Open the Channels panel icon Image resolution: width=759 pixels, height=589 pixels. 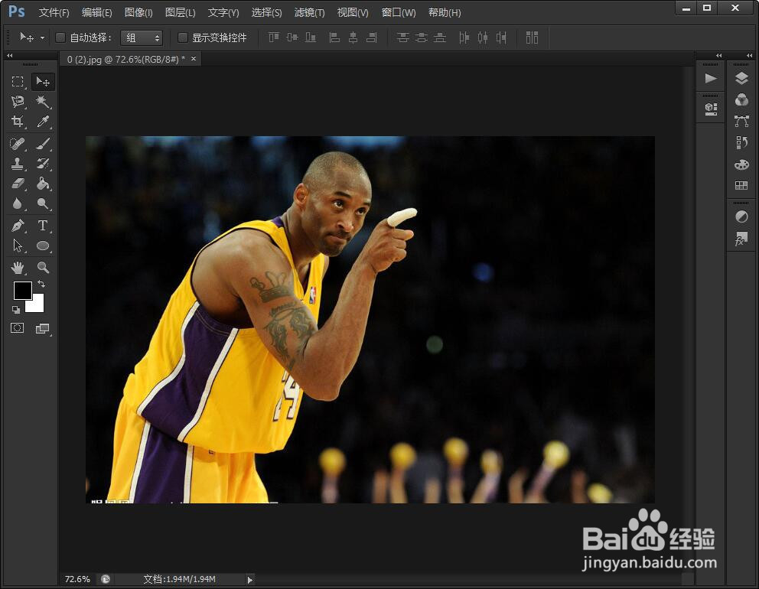coord(741,99)
